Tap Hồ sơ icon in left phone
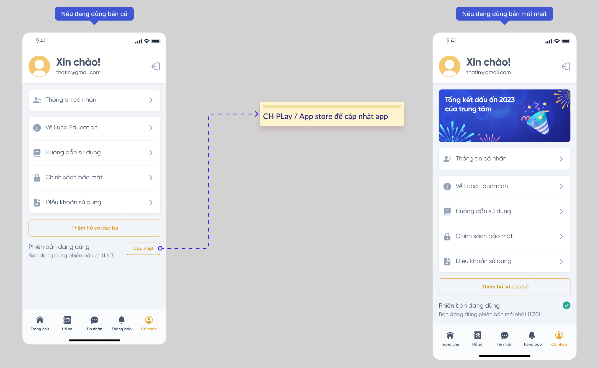Screen dimensions: 598x368 (67, 320)
